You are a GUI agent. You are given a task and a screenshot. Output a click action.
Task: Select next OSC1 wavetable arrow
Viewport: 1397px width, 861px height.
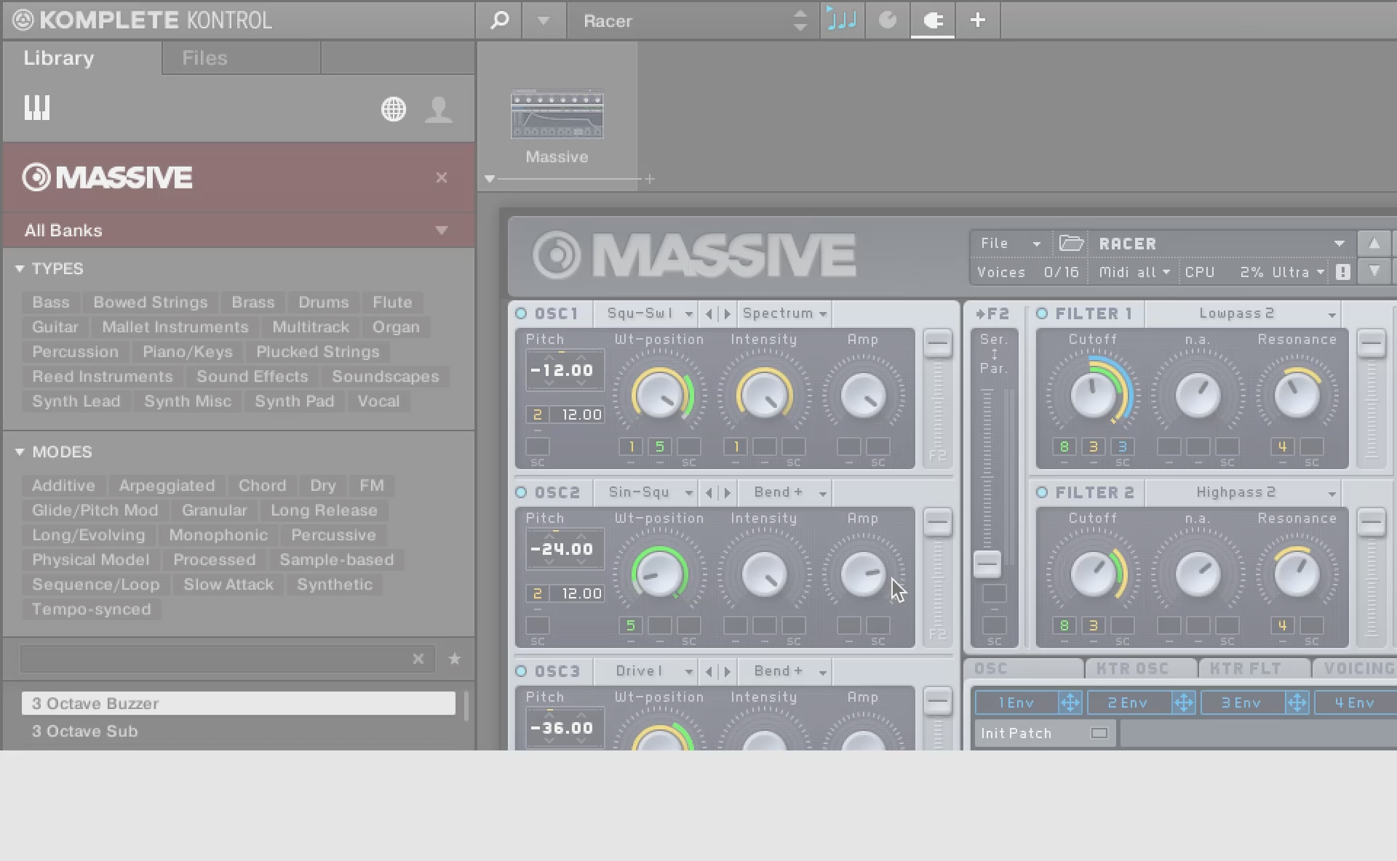pos(727,313)
